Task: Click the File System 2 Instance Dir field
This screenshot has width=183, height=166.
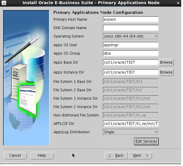Action: pos(131,107)
